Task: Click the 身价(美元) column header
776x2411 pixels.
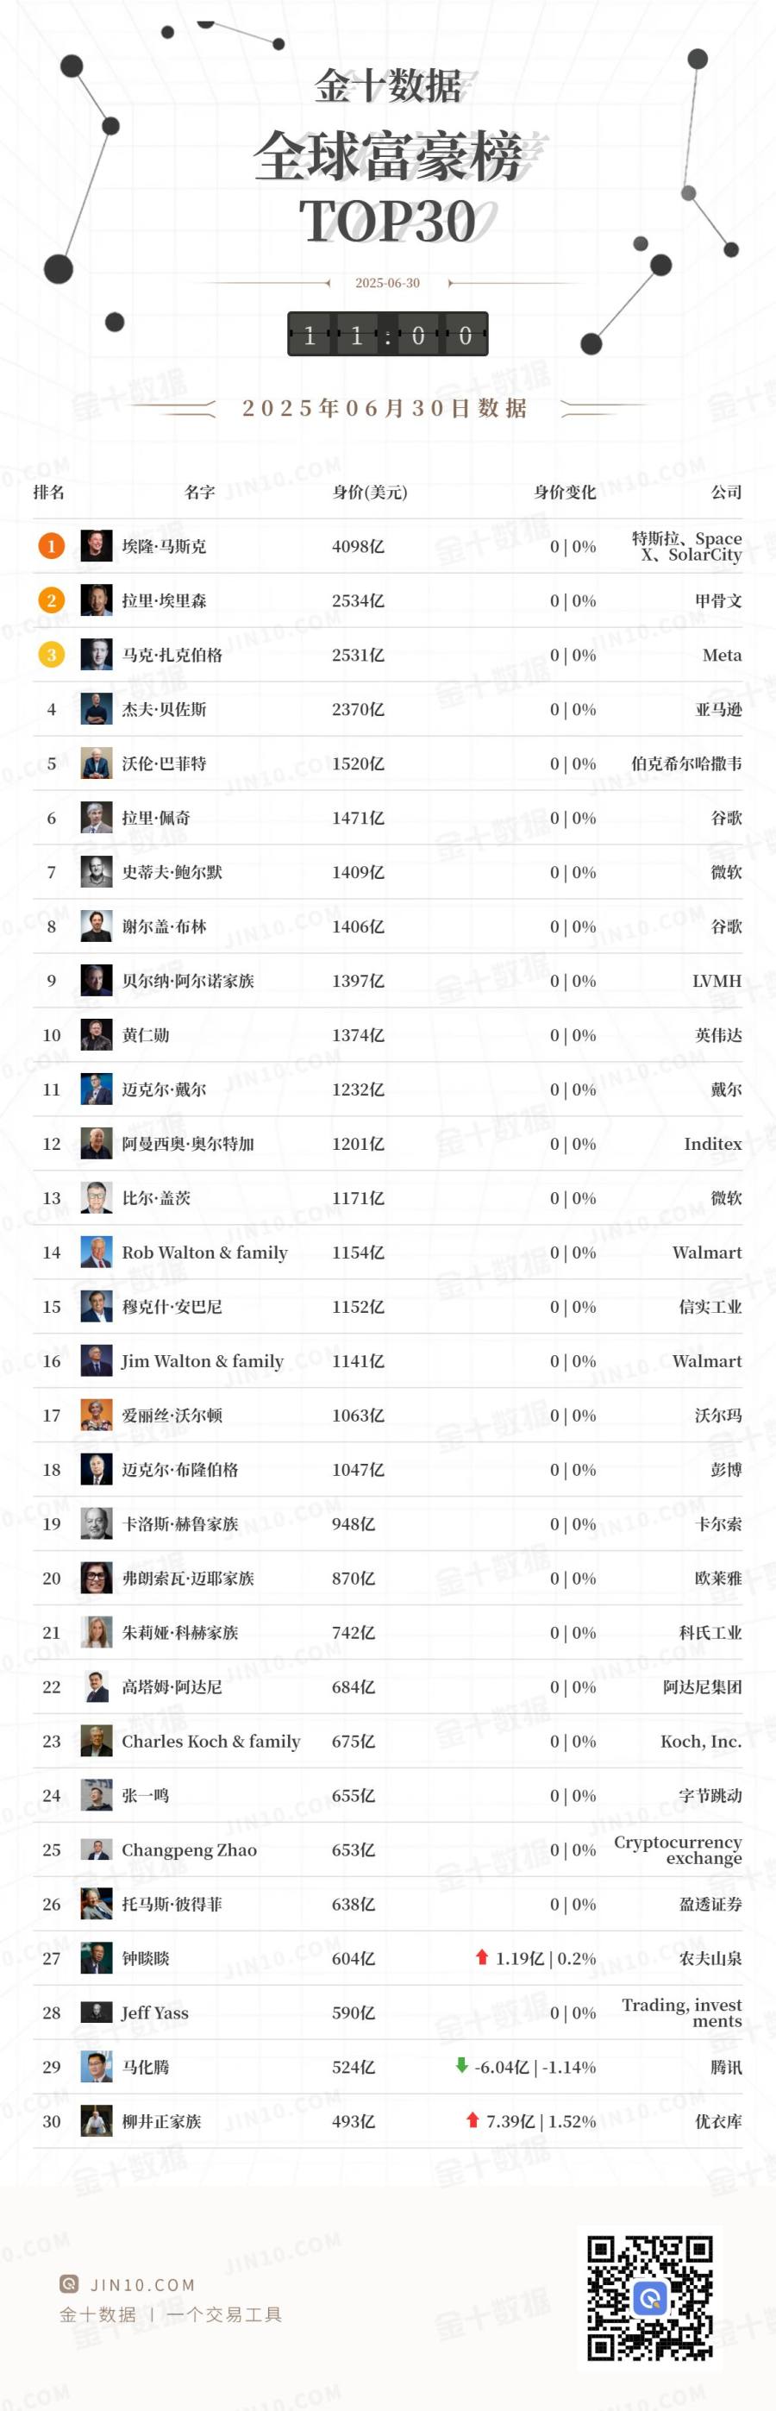Action: (x=370, y=493)
